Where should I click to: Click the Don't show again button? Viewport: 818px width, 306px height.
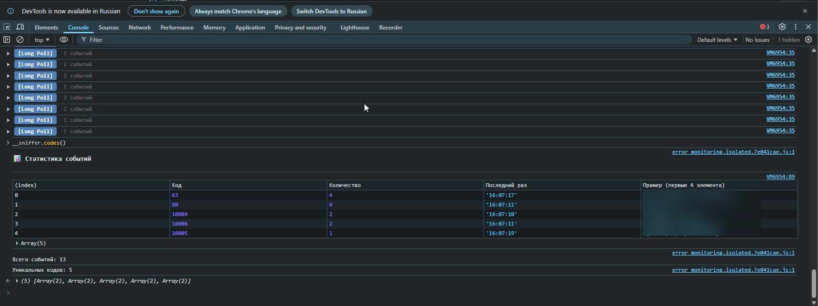[156, 11]
